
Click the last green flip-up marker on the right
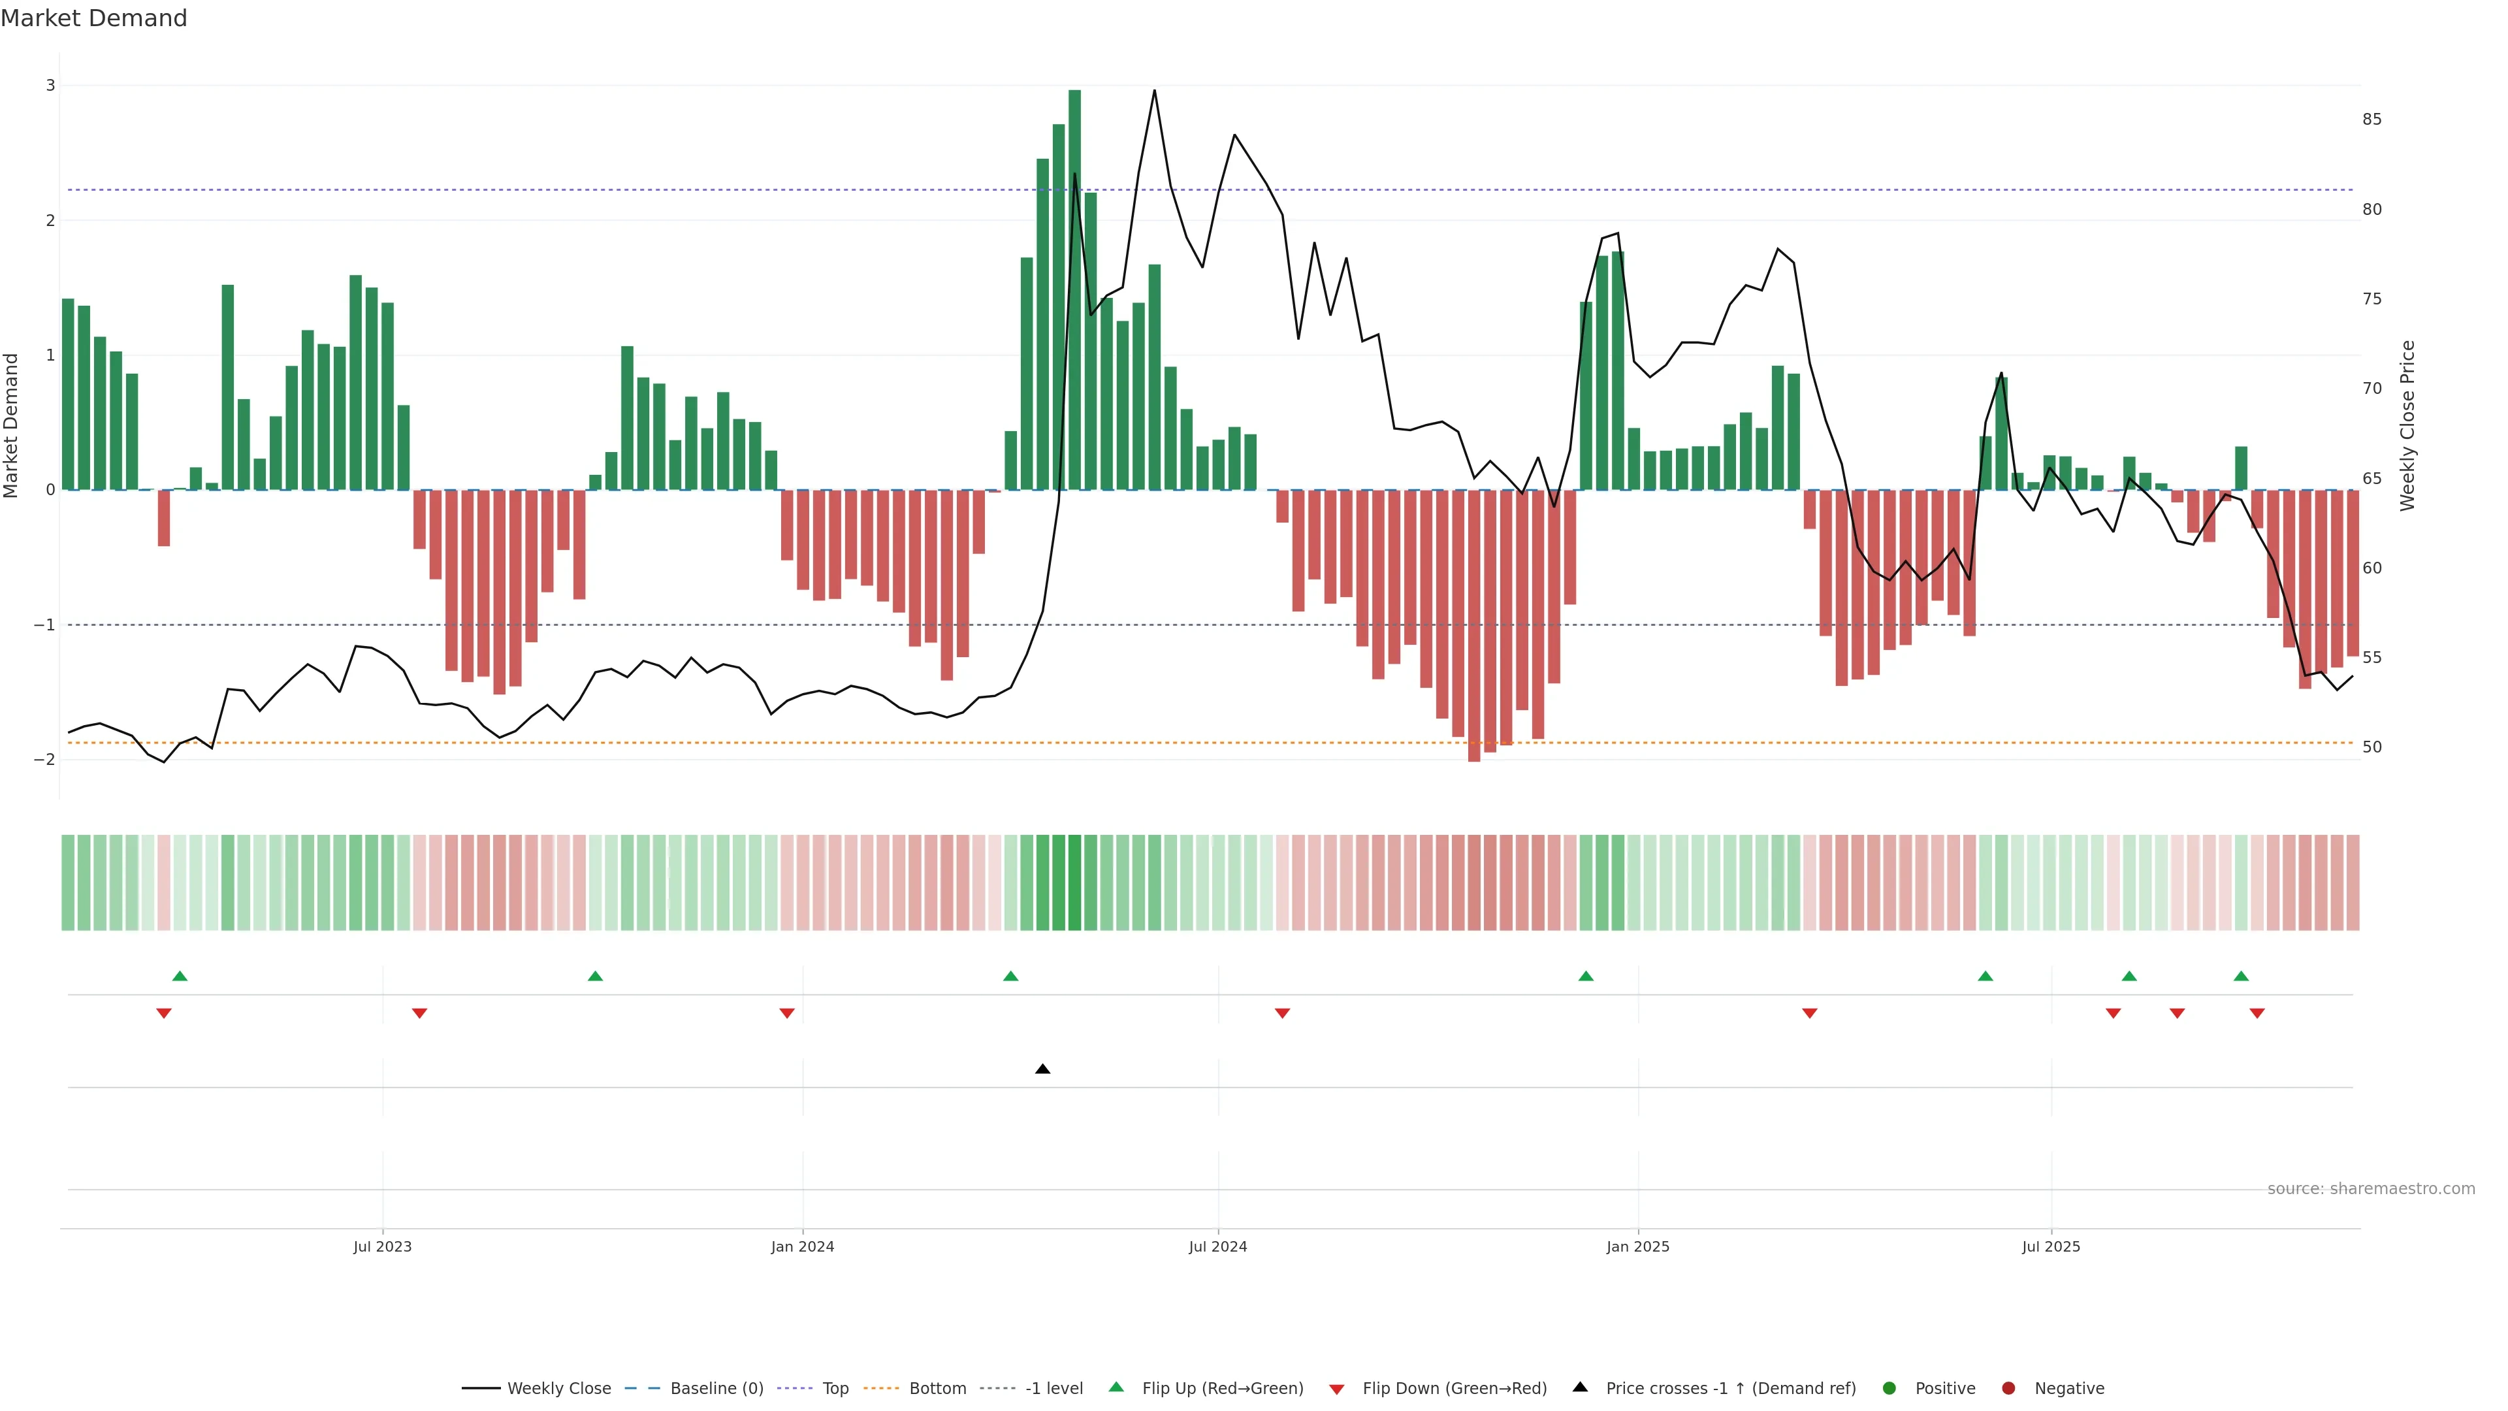pos(2242,976)
